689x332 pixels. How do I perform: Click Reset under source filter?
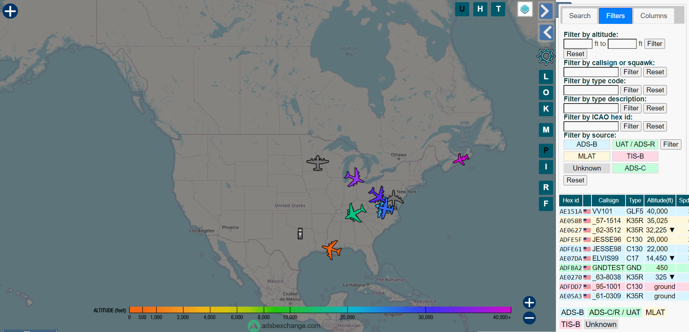[x=575, y=180]
